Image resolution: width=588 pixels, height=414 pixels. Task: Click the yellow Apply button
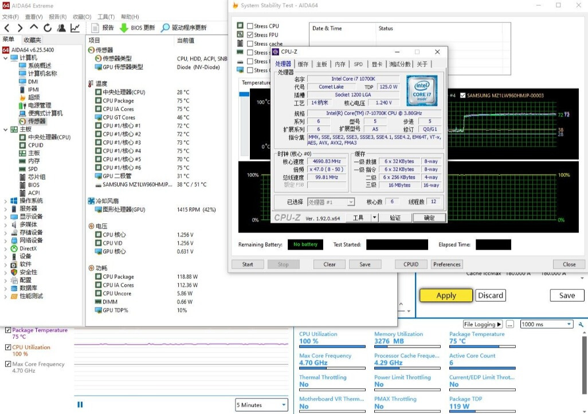tap(446, 295)
